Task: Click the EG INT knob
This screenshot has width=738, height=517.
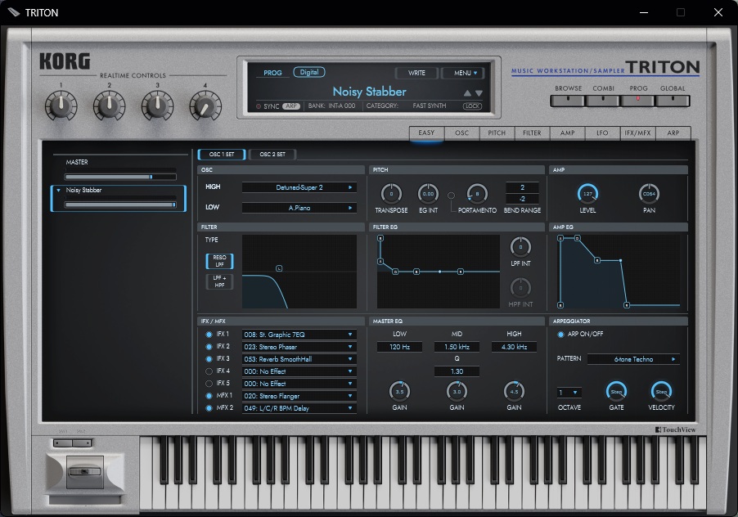Action: coord(428,194)
